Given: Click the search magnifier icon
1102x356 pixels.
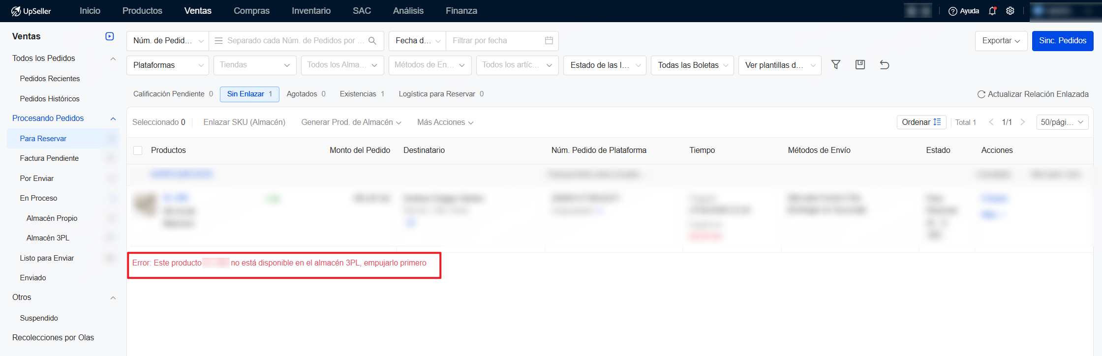Looking at the screenshot, I should click(x=372, y=41).
